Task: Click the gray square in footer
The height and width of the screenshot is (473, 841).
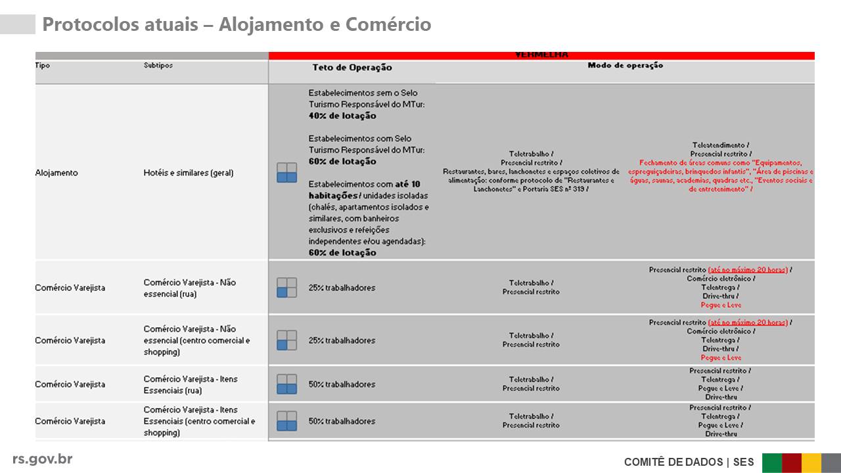Action: click(x=831, y=462)
